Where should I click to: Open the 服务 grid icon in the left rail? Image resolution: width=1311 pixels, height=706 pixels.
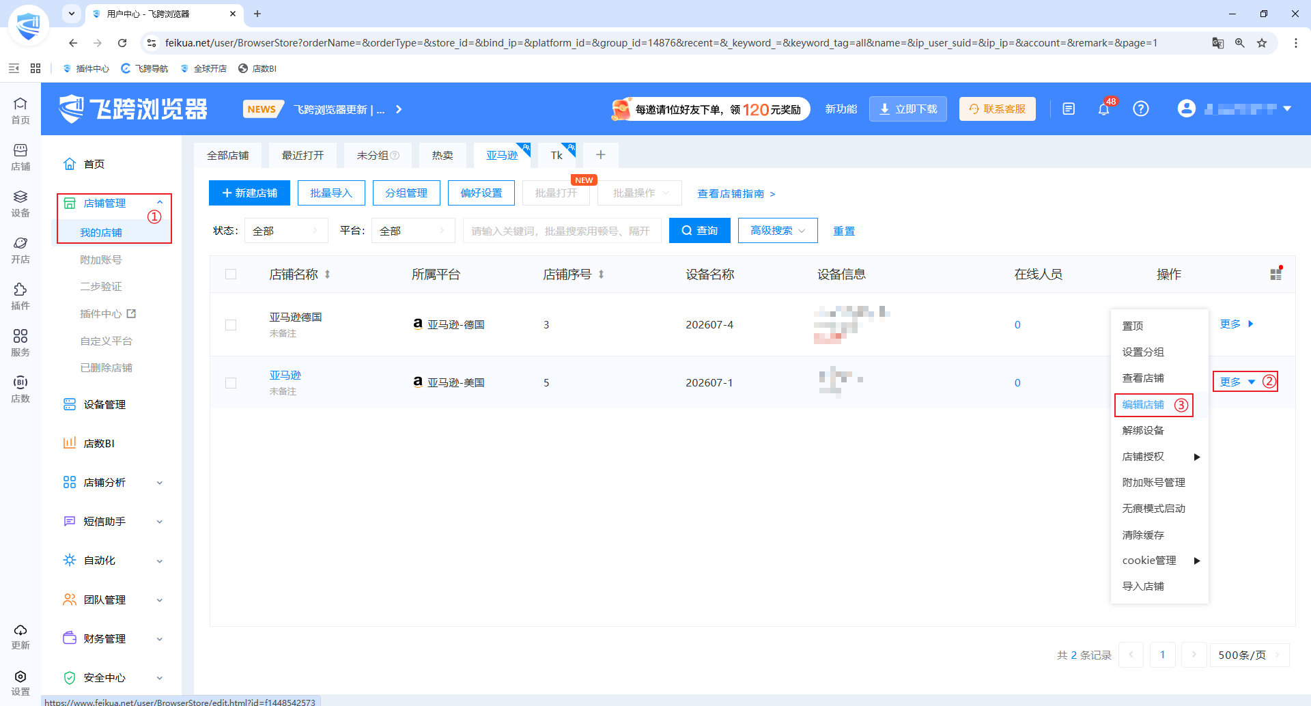tap(20, 342)
